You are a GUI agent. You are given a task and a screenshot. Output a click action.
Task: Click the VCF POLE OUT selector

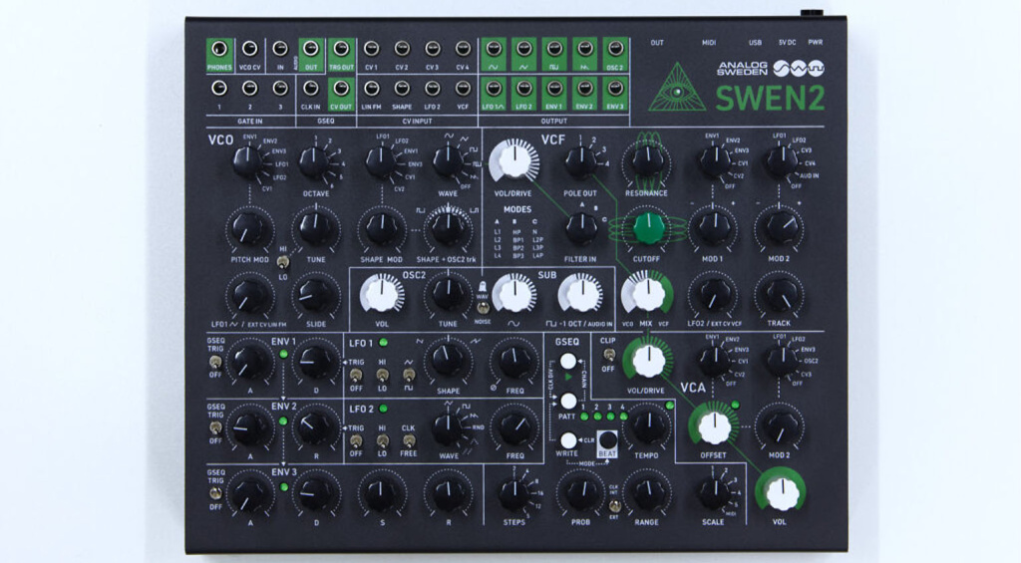point(579,162)
